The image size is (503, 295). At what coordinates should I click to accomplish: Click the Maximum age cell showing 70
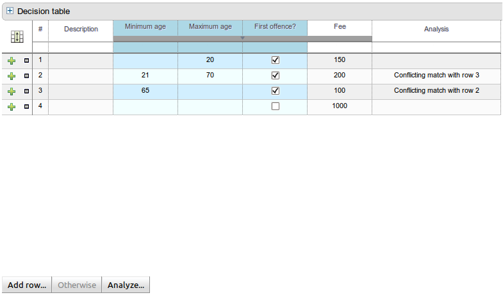click(x=210, y=76)
